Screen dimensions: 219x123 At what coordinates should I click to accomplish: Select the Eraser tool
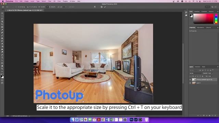click(x=2, y=44)
